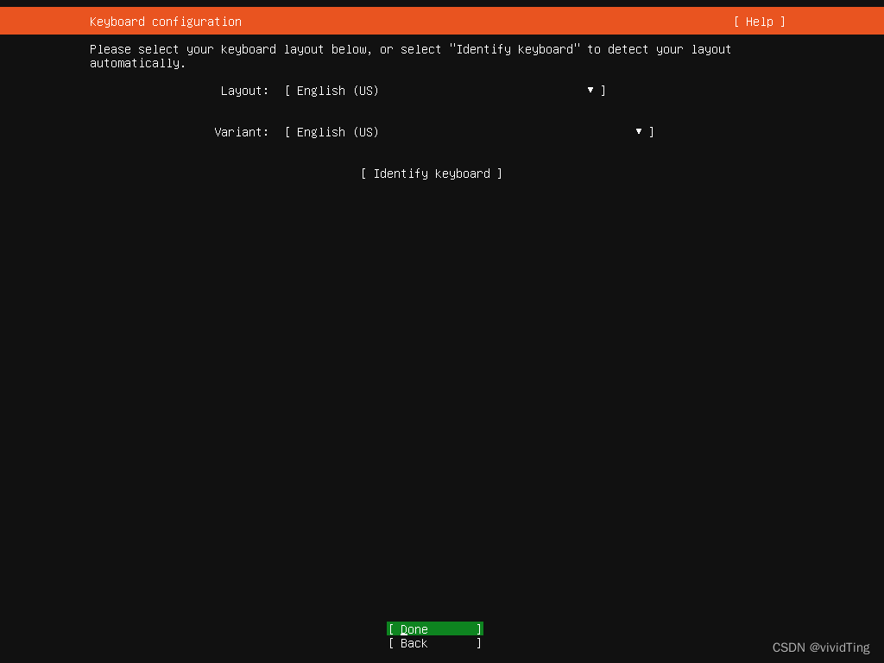This screenshot has width=884, height=663.
Task: Click the instruction text about keyboard layout
Action: pyautogui.click(x=409, y=49)
